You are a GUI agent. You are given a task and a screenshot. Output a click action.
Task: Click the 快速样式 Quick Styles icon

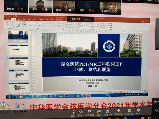pos(97,25)
